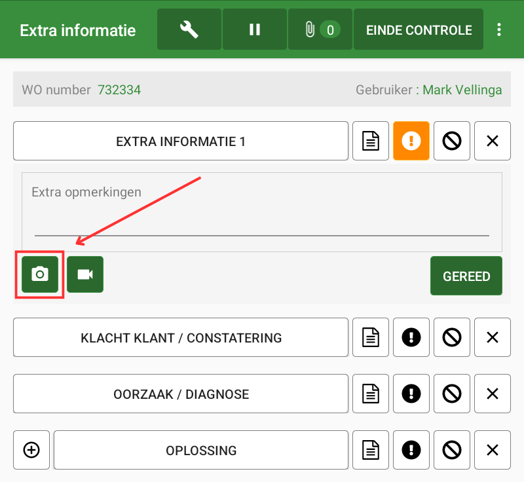Expand the Oorzaak / Diagnose section

[x=181, y=394]
